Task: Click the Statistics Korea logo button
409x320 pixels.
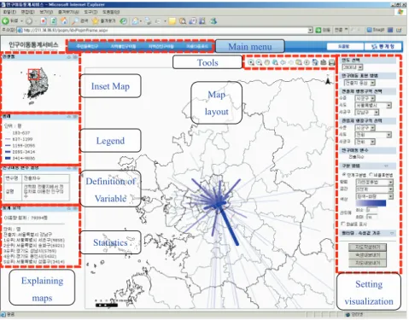Action: point(383,46)
